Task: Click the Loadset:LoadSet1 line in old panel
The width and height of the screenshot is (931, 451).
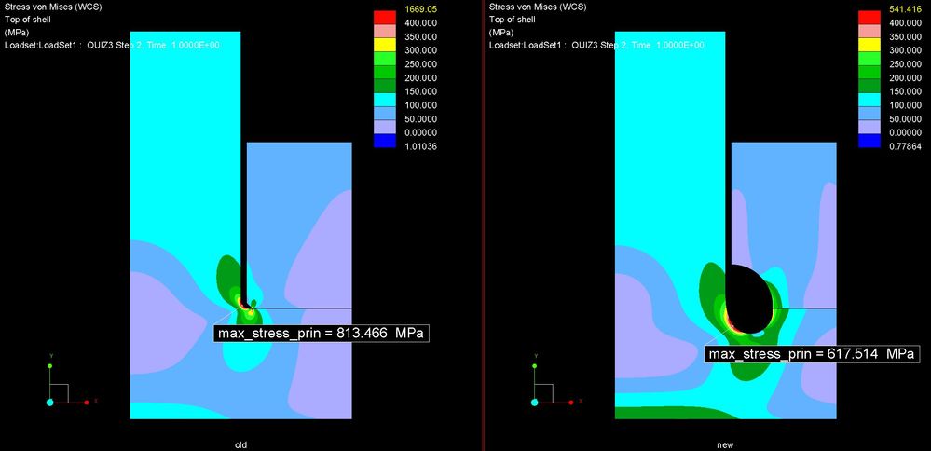Action: click(x=112, y=45)
